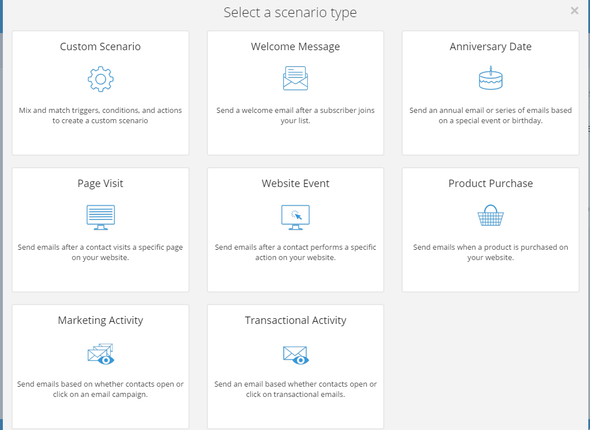Image resolution: width=590 pixels, height=430 pixels.
Task: Close the scenario type dialog
Action: pyautogui.click(x=575, y=11)
